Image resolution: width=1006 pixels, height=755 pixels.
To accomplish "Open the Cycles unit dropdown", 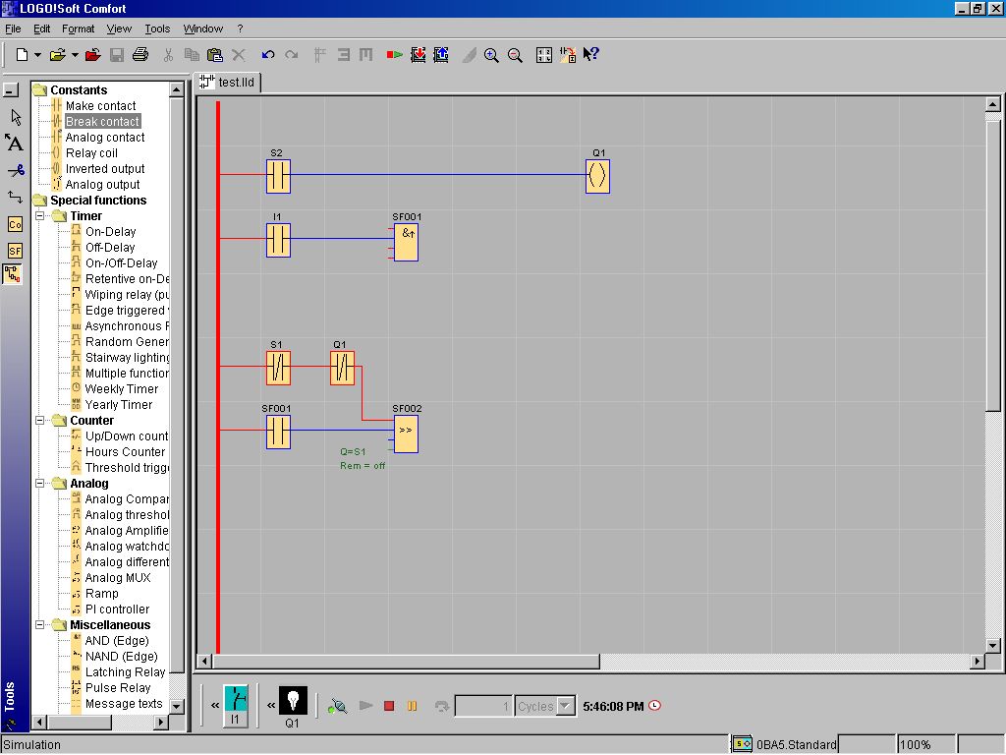I will (x=565, y=706).
